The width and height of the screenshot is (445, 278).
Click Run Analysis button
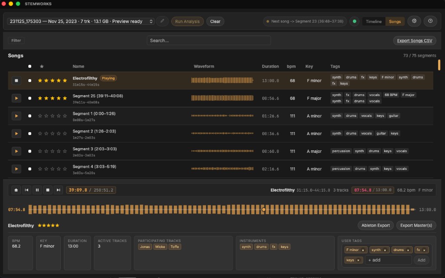tap(187, 21)
